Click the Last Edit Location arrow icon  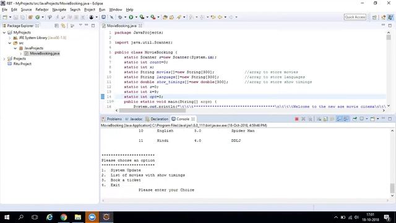click(213, 17)
